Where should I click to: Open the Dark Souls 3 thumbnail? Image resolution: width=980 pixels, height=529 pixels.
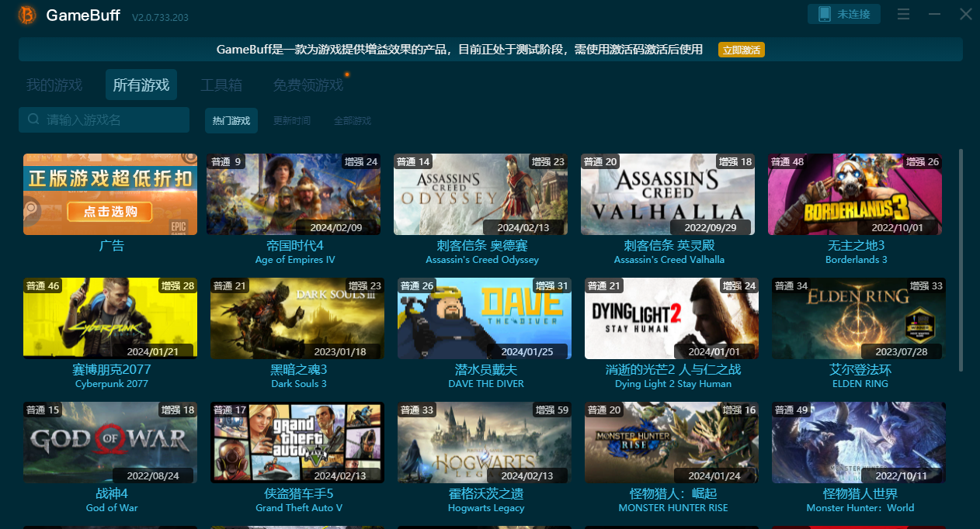297,318
